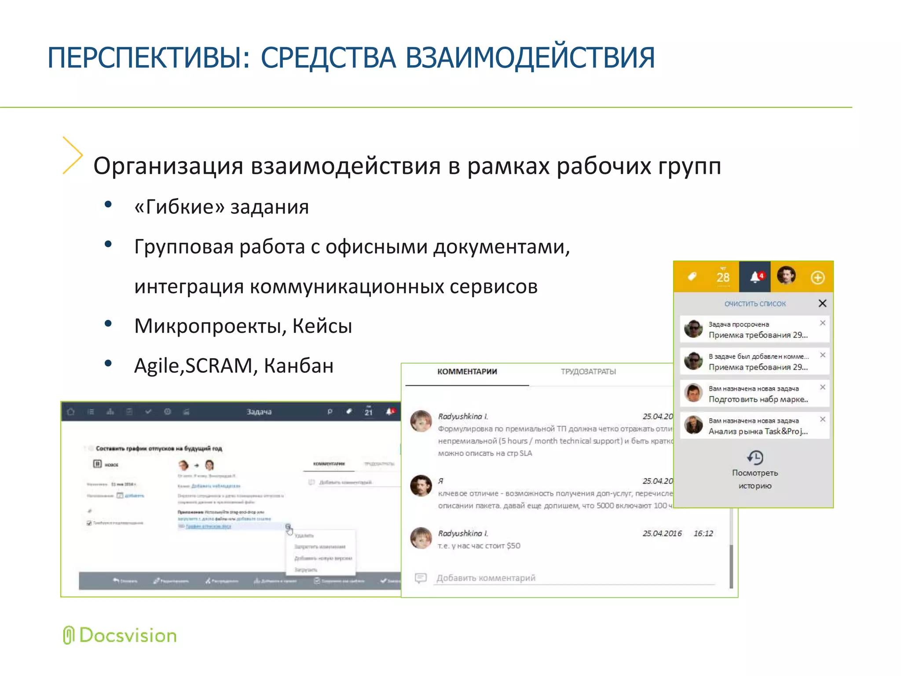901x676 pixels.
Task: Close the notifications panel with large X
Action: point(822,303)
